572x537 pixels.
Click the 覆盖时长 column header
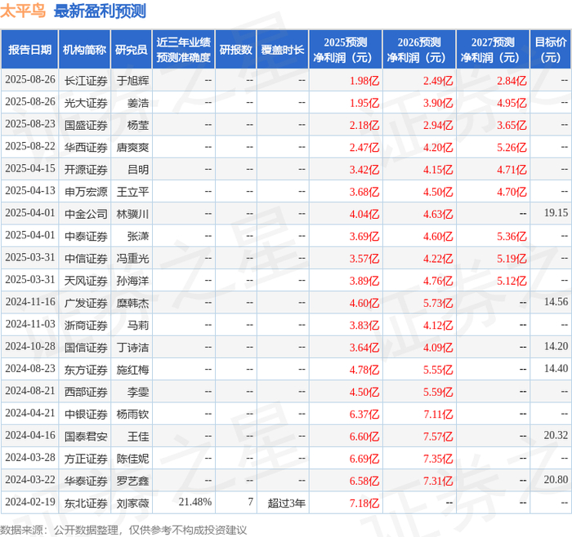283,50
